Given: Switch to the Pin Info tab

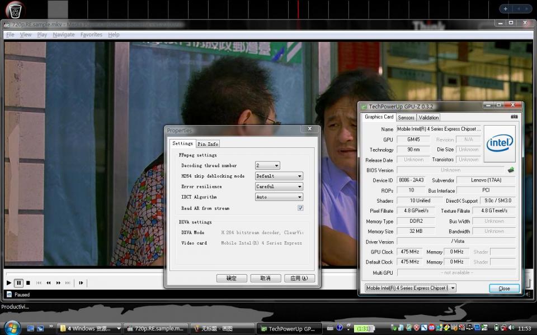Looking at the screenshot, I should click(208, 144).
